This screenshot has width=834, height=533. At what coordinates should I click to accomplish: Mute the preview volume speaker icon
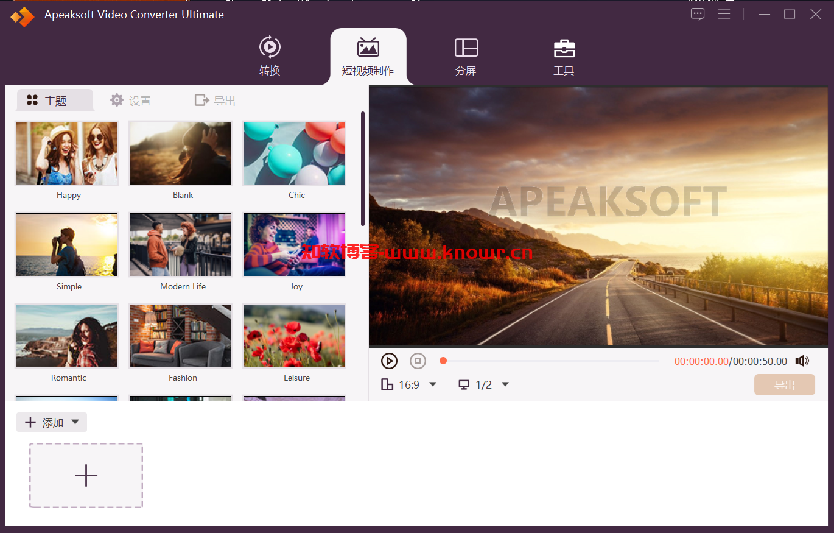[x=802, y=361]
